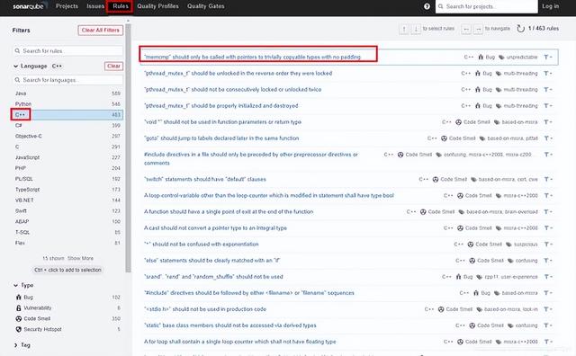This screenshot has height=356, width=576.
Task: Click Bug icon on the srand rule
Action: pos(458,277)
